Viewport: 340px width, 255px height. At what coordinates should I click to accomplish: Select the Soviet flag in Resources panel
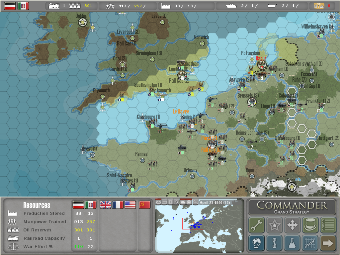tap(144, 205)
